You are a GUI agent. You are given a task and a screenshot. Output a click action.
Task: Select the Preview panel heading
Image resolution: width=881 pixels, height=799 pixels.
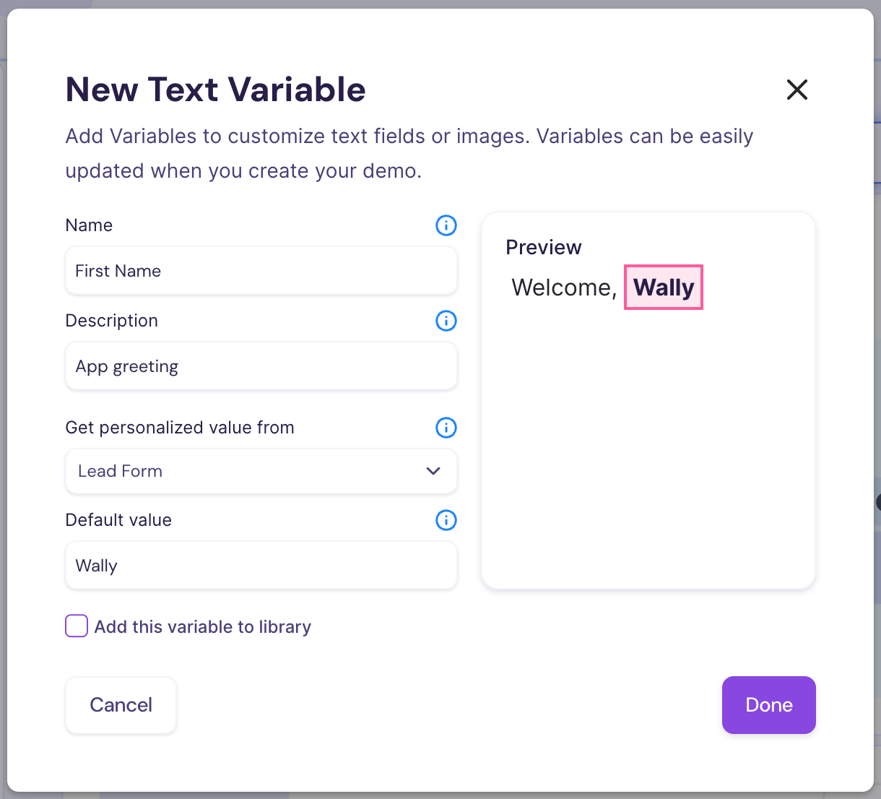[543, 247]
